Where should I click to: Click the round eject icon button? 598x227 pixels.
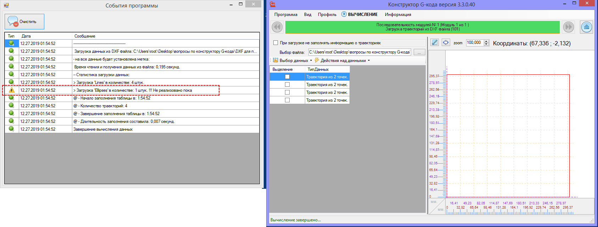tap(587, 27)
